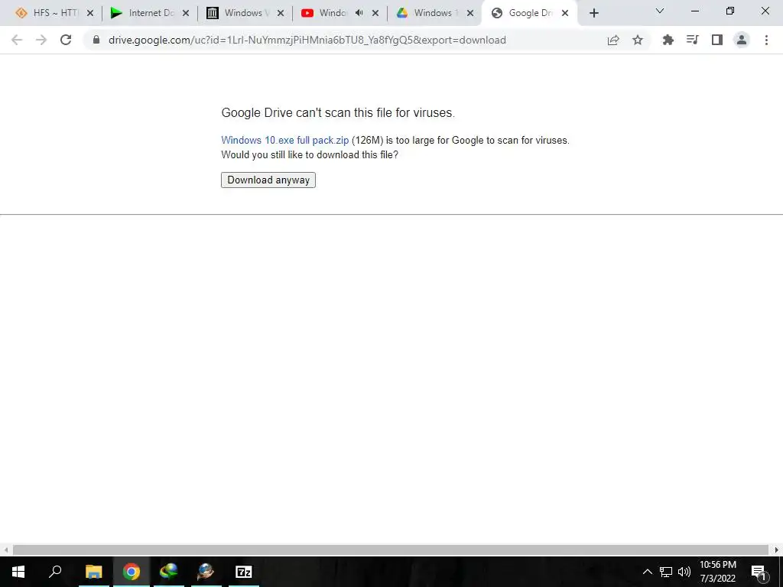Close the Google Drive Windows tab
Screen dimensions: 783x587
tap(470, 14)
